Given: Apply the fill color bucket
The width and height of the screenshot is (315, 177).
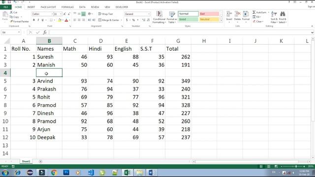Looking at the screenshot, I should click(x=60, y=20).
